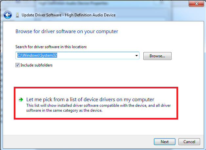This screenshot has height=150, width=206.
Task: Click the Browse for driver software heading
Action: [x=67, y=31]
